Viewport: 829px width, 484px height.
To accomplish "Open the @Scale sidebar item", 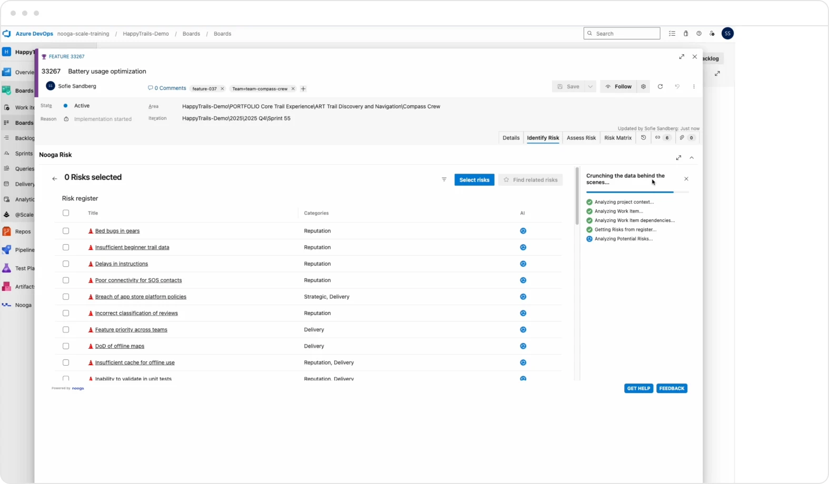I will point(18,215).
